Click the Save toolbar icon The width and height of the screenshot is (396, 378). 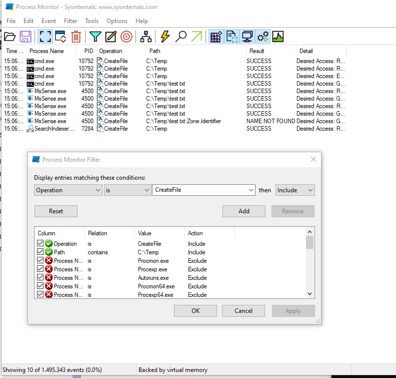point(25,37)
